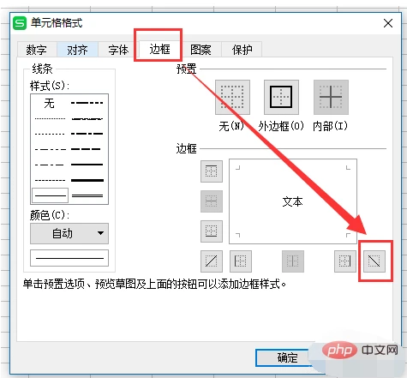The width and height of the screenshot is (407, 378).
Task: Apply the 外边框 outline preset icon
Action: [281, 97]
